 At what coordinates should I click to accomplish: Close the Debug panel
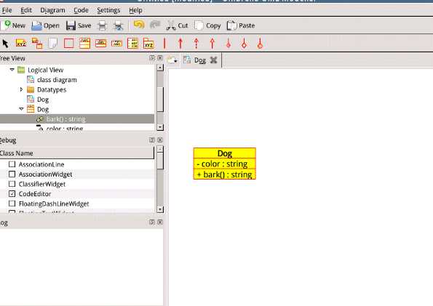tap(160, 140)
